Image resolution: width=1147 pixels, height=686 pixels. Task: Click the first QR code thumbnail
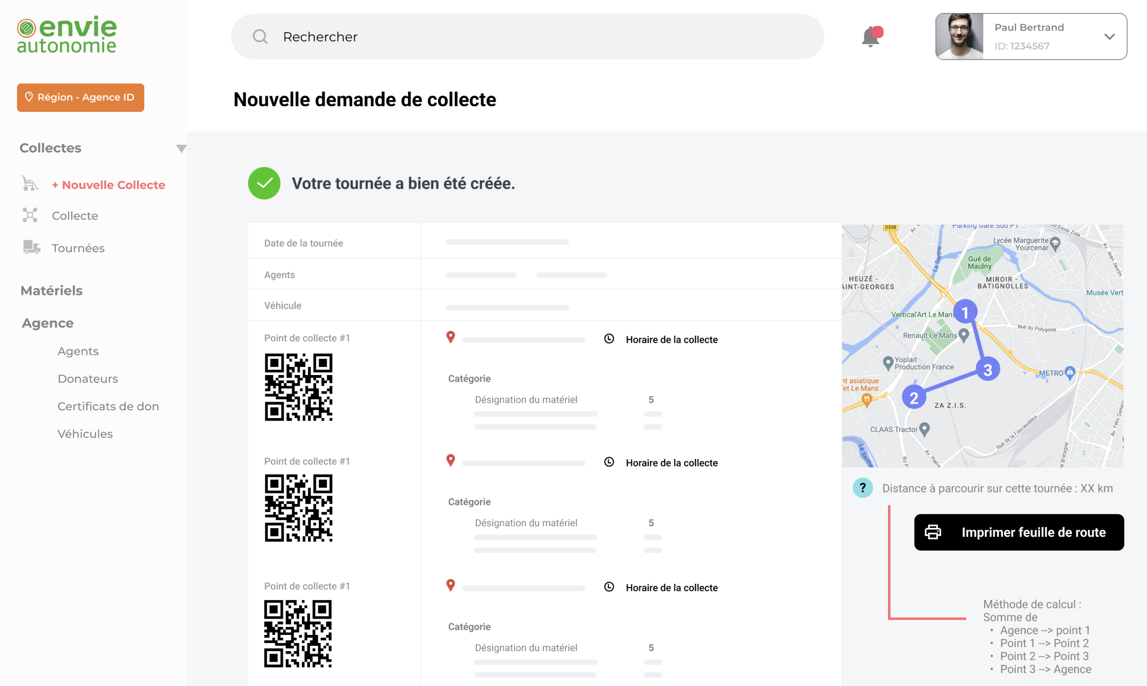298,387
